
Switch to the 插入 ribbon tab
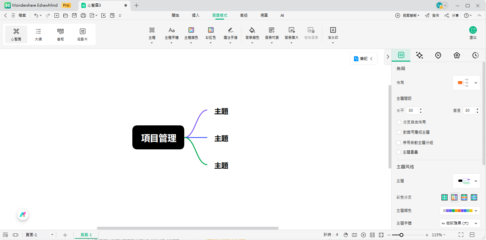coord(195,15)
